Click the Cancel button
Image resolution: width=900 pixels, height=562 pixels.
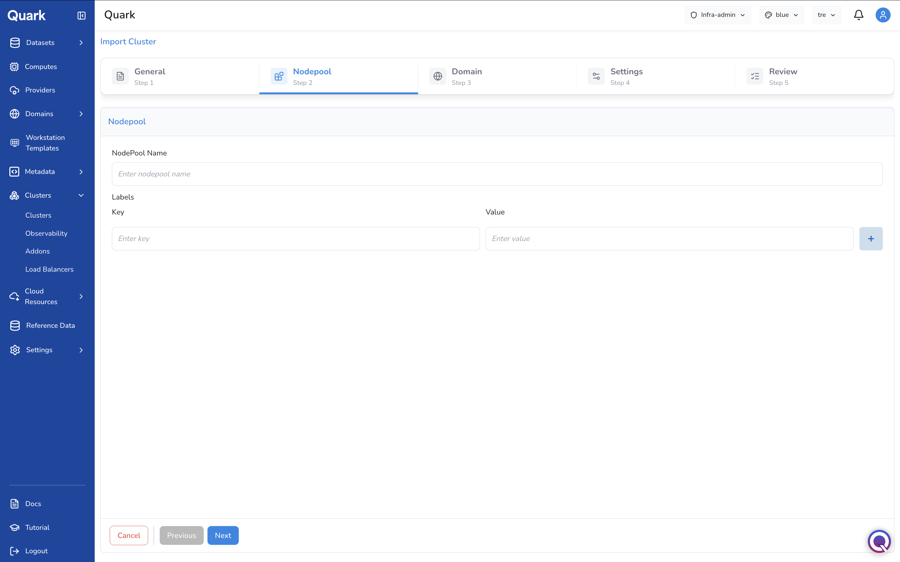(x=129, y=535)
